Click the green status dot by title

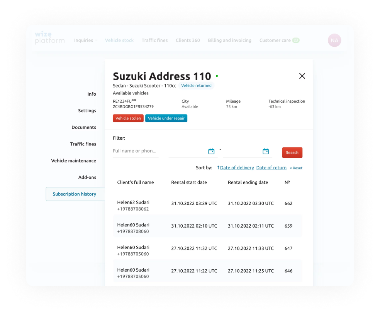[217, 76]
